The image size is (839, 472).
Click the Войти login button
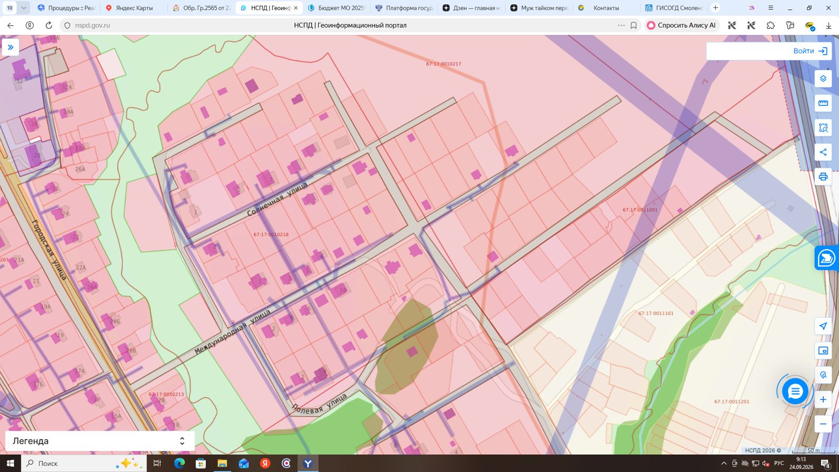coord(810,51)
